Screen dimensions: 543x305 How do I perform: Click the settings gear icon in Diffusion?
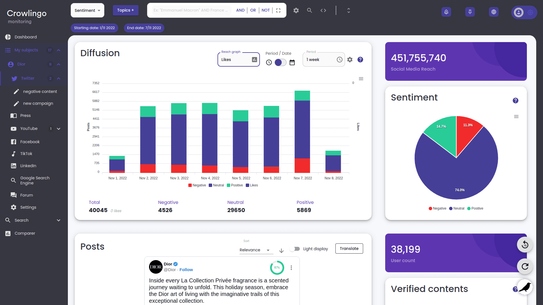[350, 60]
